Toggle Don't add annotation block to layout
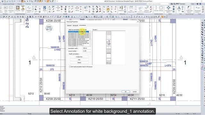This screenshot has height=115, width=205. 70,67
